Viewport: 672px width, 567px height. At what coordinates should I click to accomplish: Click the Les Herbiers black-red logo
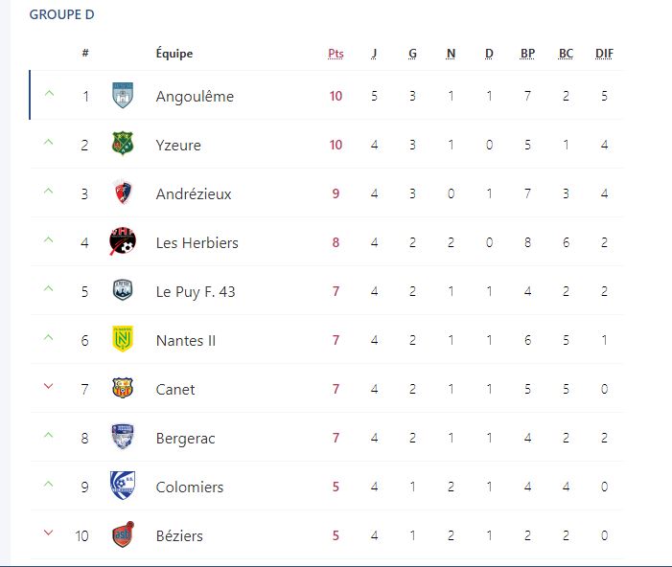(123, 241)
